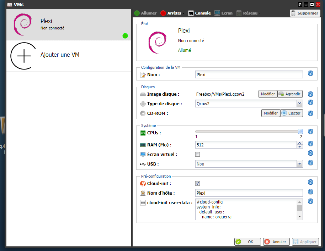Click the green Allumer power icon
This screenshot has height=251, width=325.
[137, 13]
